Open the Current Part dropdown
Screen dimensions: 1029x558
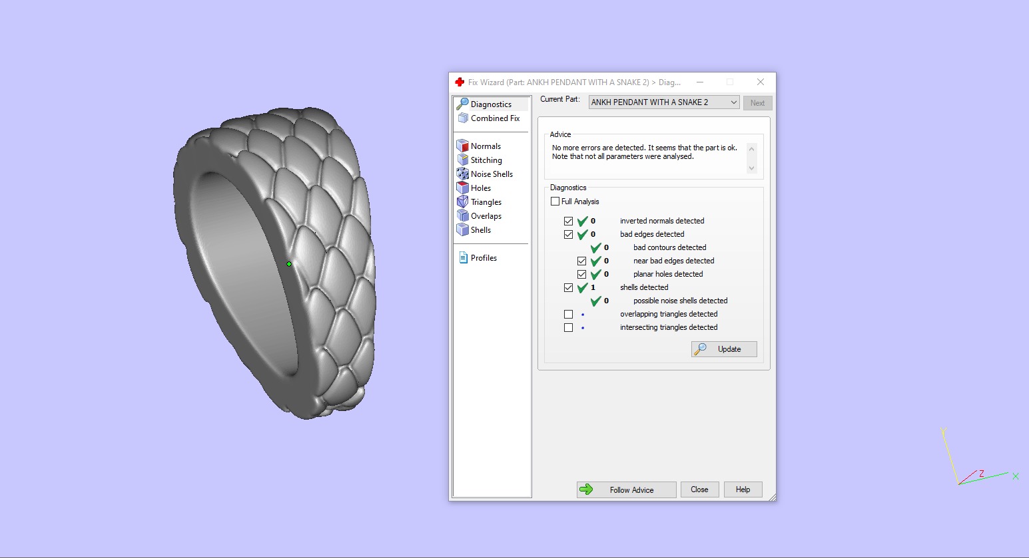click(664, 102)
